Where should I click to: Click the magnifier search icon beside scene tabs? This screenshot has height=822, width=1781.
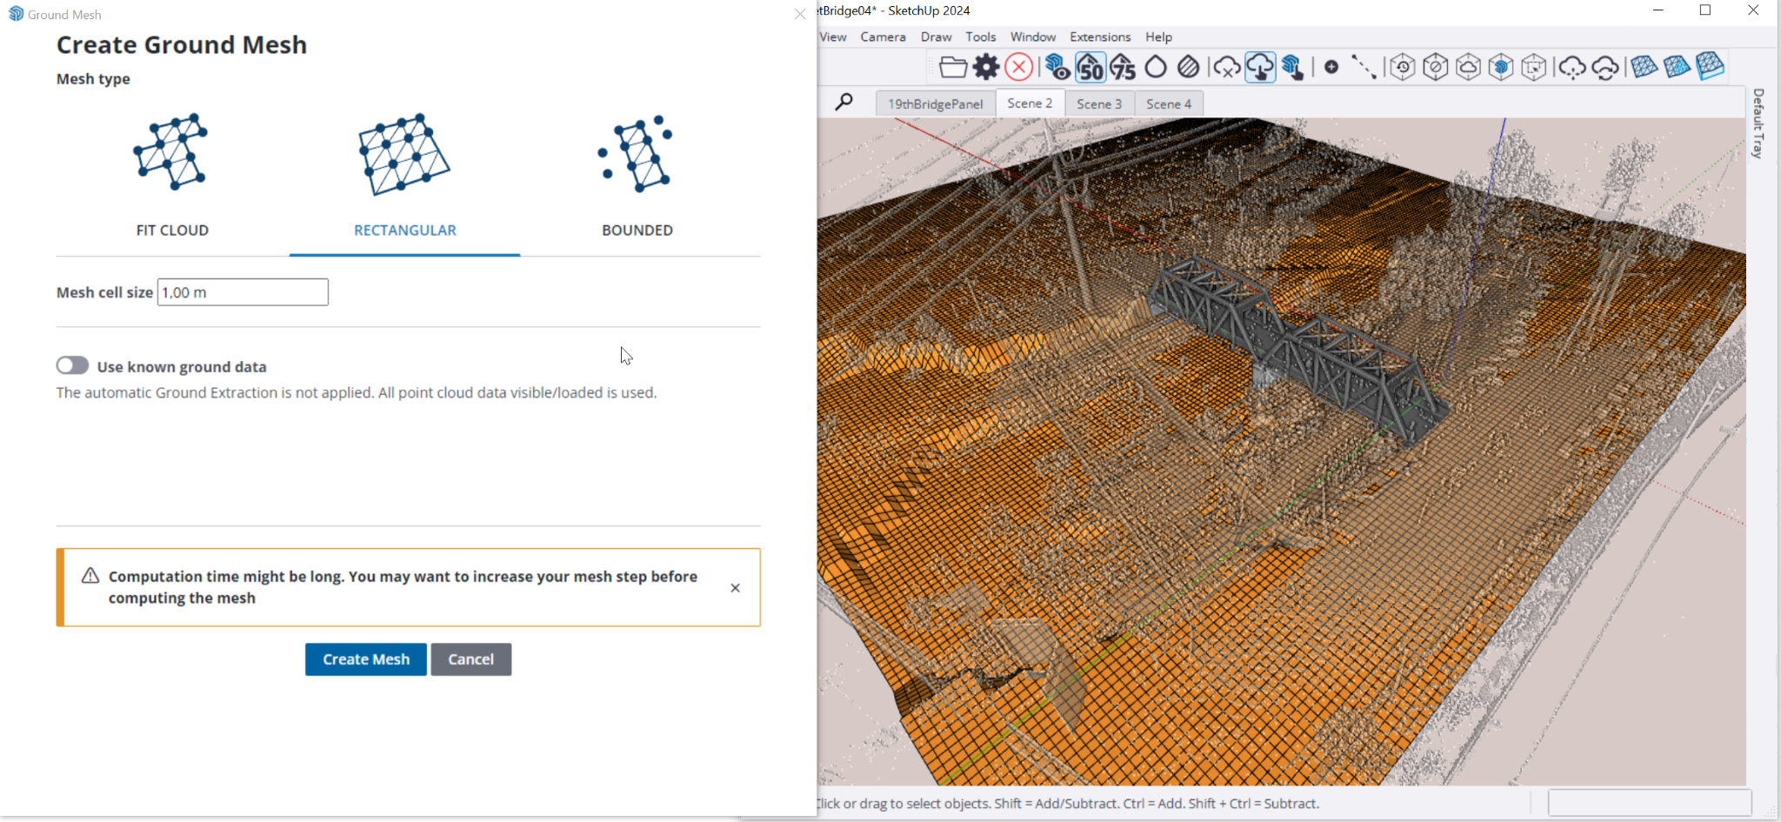[x=844, y=103]
